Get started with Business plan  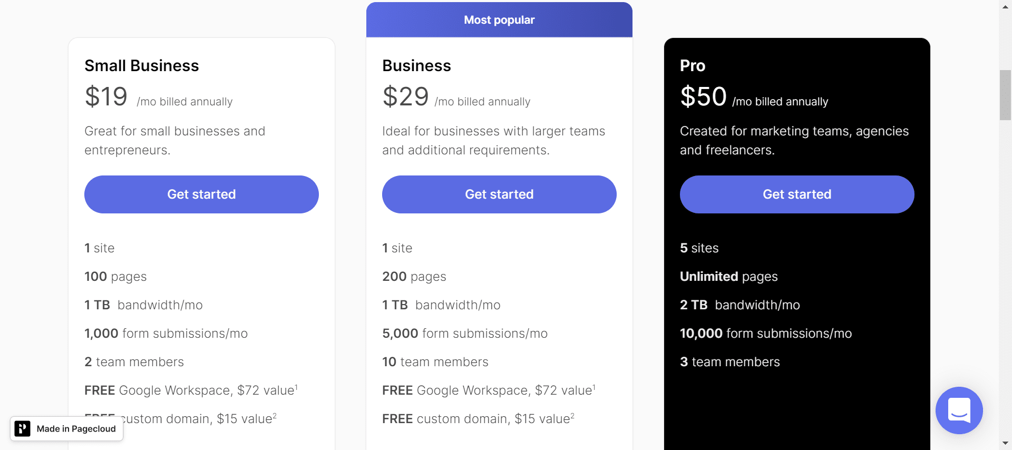[x=499, y=194]
